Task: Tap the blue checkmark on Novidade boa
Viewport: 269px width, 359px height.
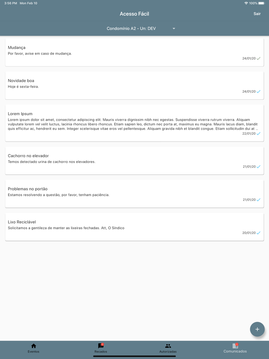Action: [x=259, y=91]
